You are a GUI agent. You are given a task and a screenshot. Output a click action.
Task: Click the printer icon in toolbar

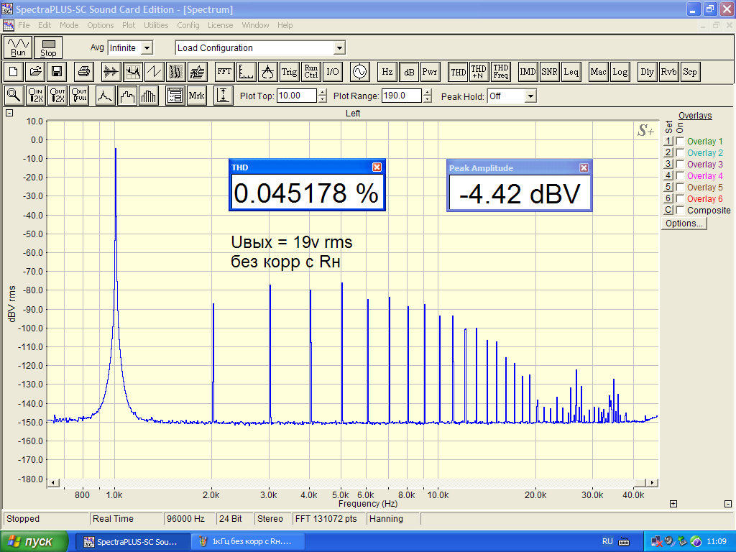(x=84, y=72)
